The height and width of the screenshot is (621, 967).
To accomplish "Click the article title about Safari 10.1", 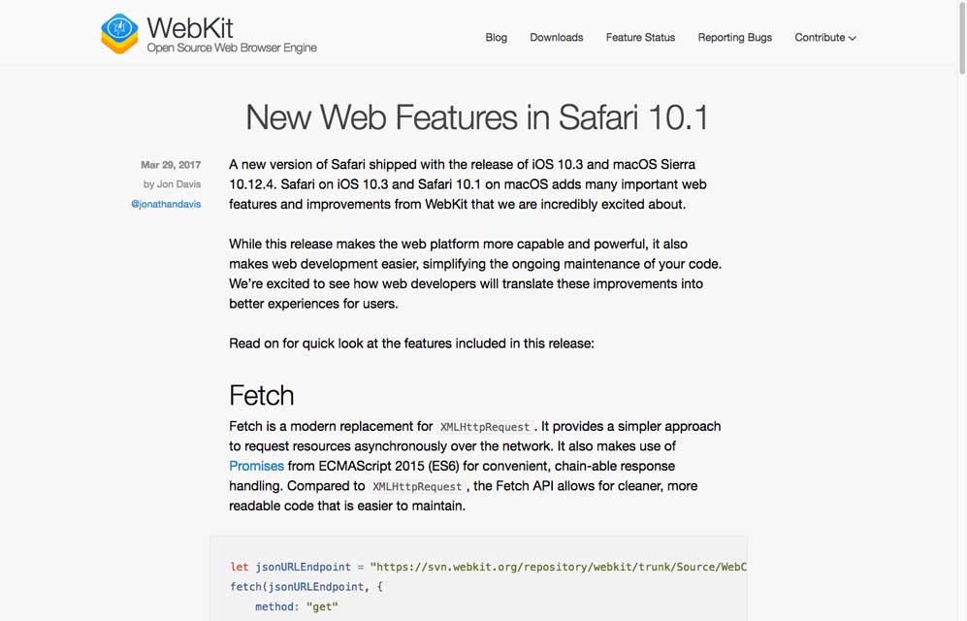I will pyautogui.click(x=477, y=117).
